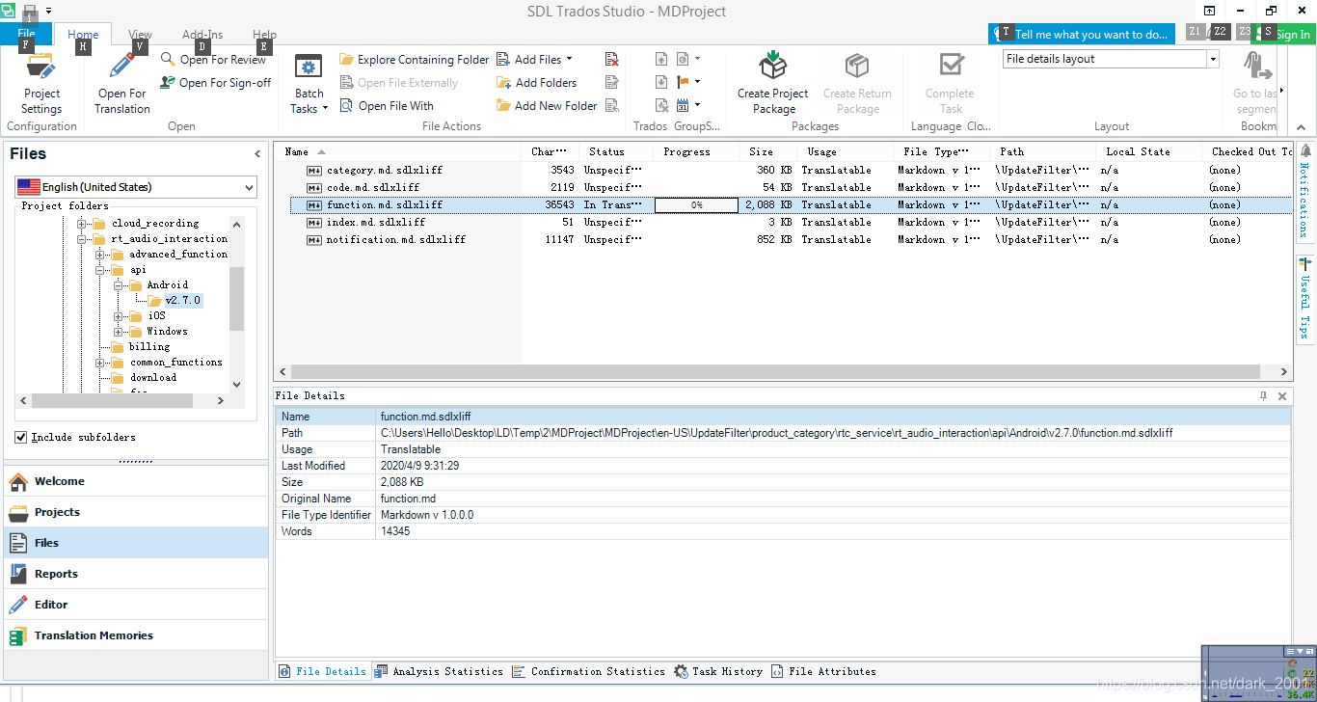
Task: Switch to the Help ribbon tab
Action: pyautogui.click(x=264, y=34)
